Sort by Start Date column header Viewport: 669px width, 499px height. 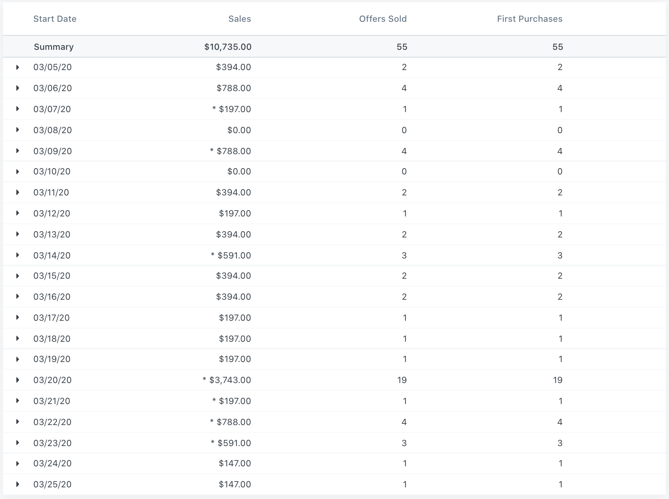point(55,19)
